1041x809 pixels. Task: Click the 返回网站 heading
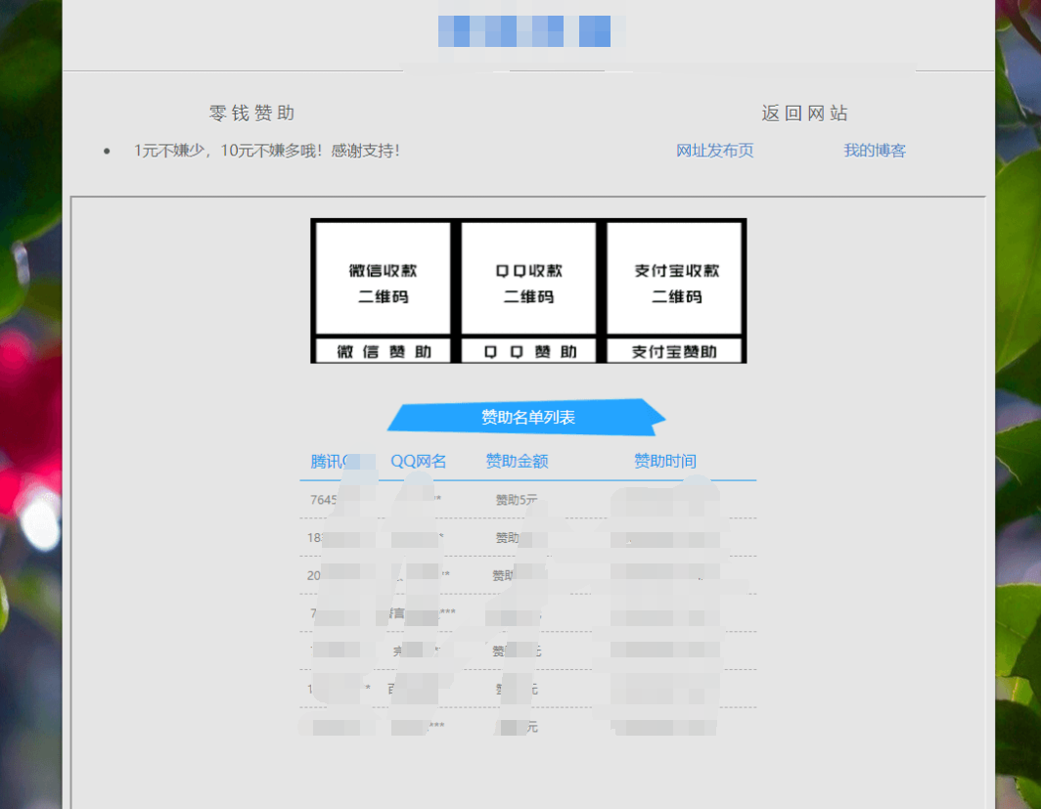tap(805, 112)
